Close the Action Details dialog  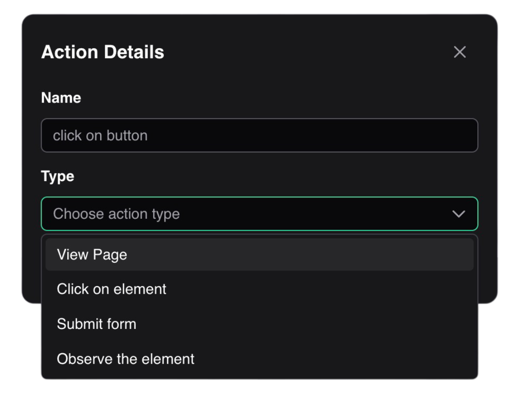[460, 52]
